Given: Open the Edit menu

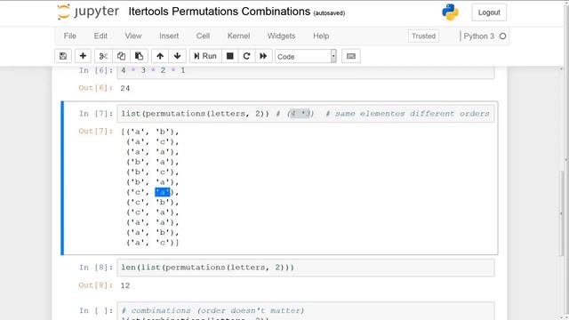Looking at the screenshot, I should coord(100,36).
